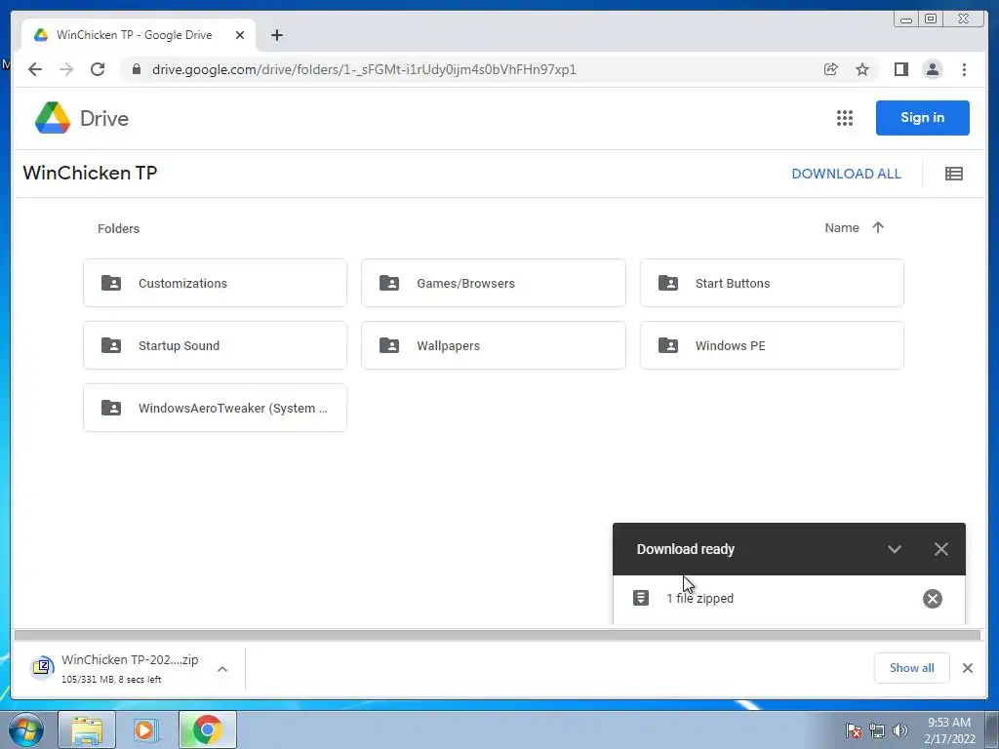
Task: Open the WindowsAeroTweaker folder
Action: (x=216, y=408)
